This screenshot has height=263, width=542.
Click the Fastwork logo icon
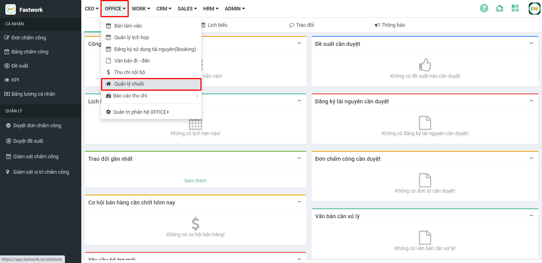point(11,10)
